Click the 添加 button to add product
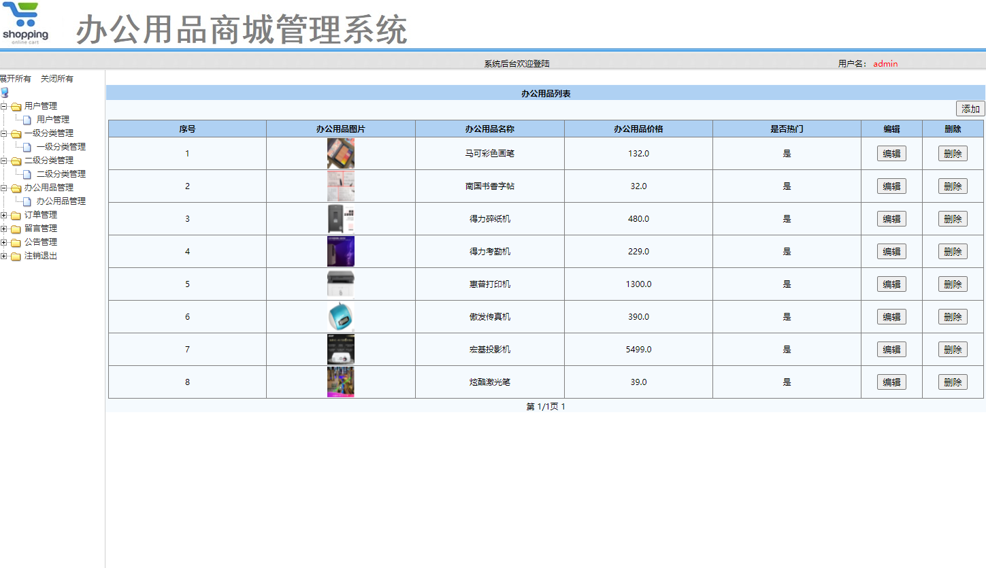Screen dimensions: 986x568 (970, 108)
